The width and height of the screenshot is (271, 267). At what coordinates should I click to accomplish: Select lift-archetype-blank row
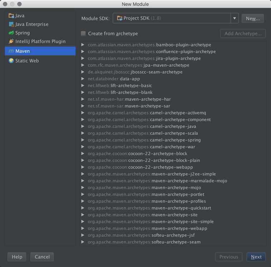click(173, 92)
